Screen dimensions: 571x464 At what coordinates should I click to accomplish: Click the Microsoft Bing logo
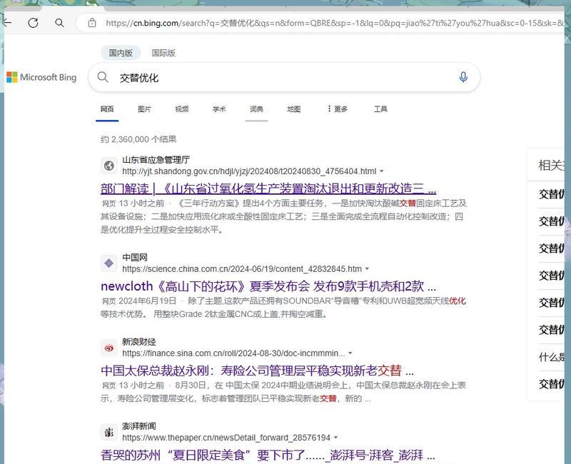click(41, 77)
